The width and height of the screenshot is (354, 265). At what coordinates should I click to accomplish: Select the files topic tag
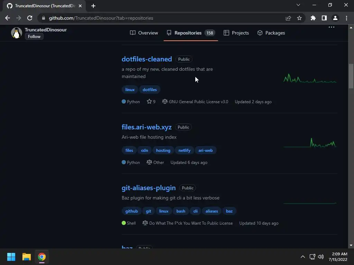(x=129, y=150)
